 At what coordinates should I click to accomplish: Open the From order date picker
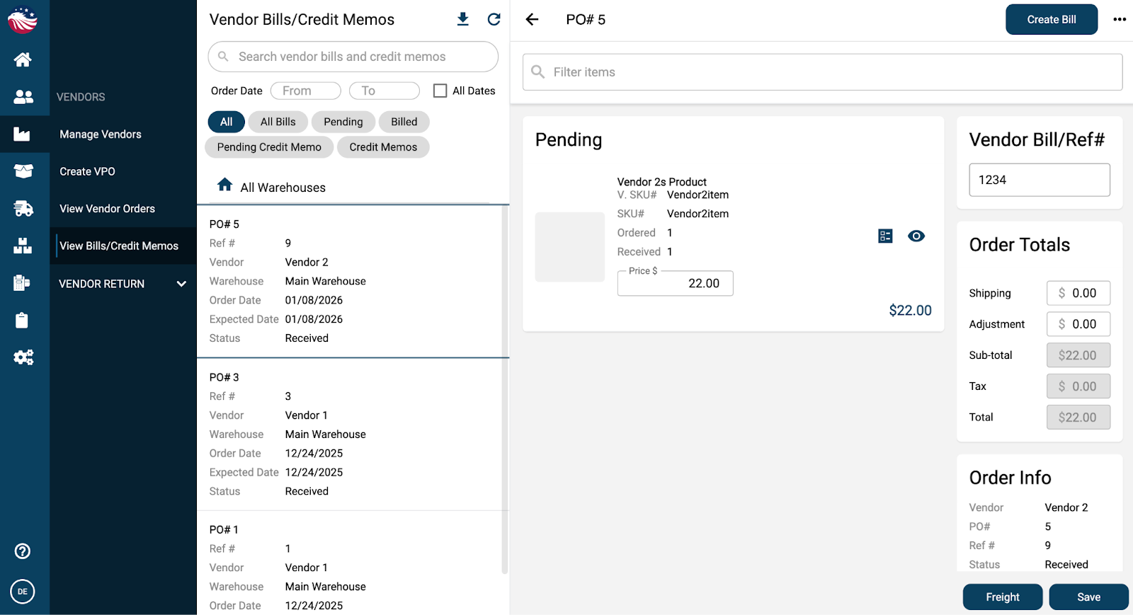305,91
